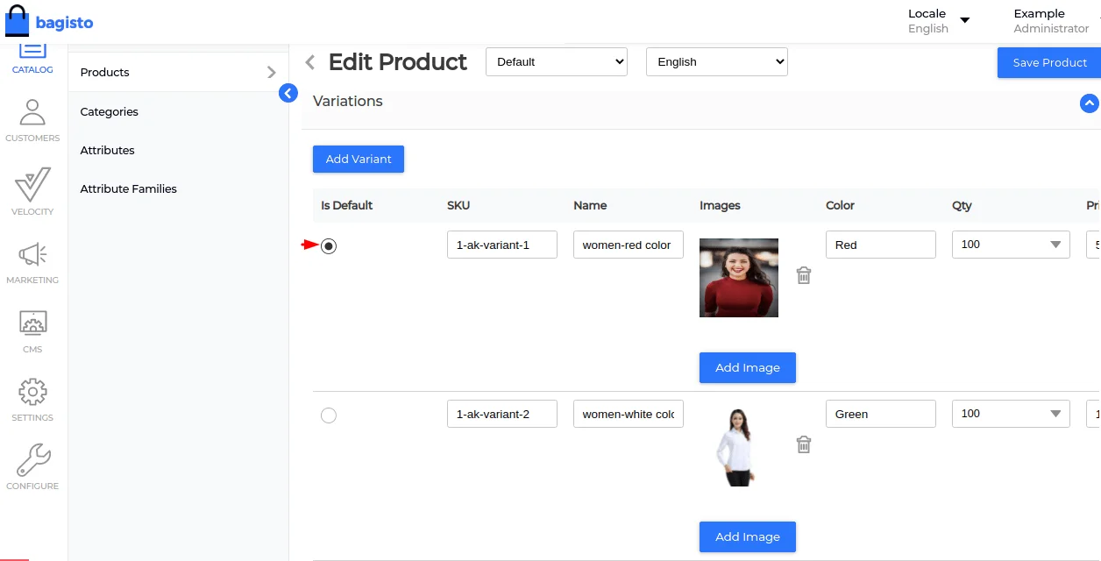Open the Velocity sidebar section
The image size is (1101, 561).
point(32,192)
